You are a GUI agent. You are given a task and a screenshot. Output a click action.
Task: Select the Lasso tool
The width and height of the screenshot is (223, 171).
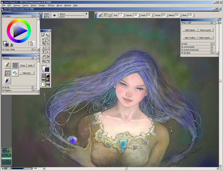(x=44, y=39)
